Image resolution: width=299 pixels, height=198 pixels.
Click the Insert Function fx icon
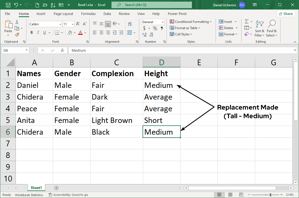(62, 50)
